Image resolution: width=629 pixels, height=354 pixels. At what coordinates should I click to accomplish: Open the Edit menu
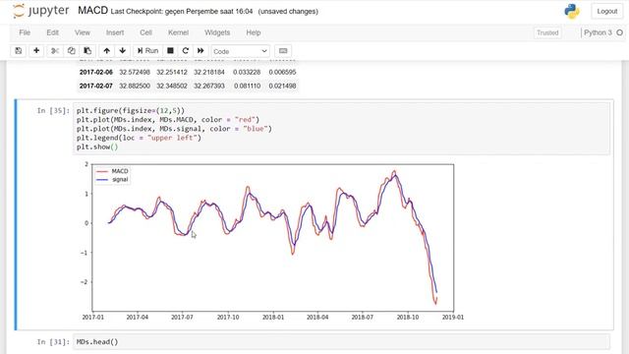coord(52,32)
